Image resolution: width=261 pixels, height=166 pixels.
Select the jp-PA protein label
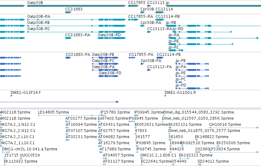point(181,67)
